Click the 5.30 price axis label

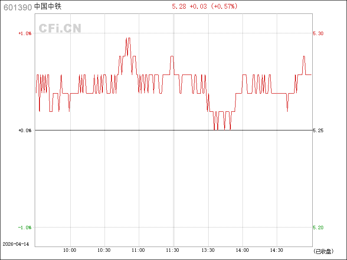[318, 33]
